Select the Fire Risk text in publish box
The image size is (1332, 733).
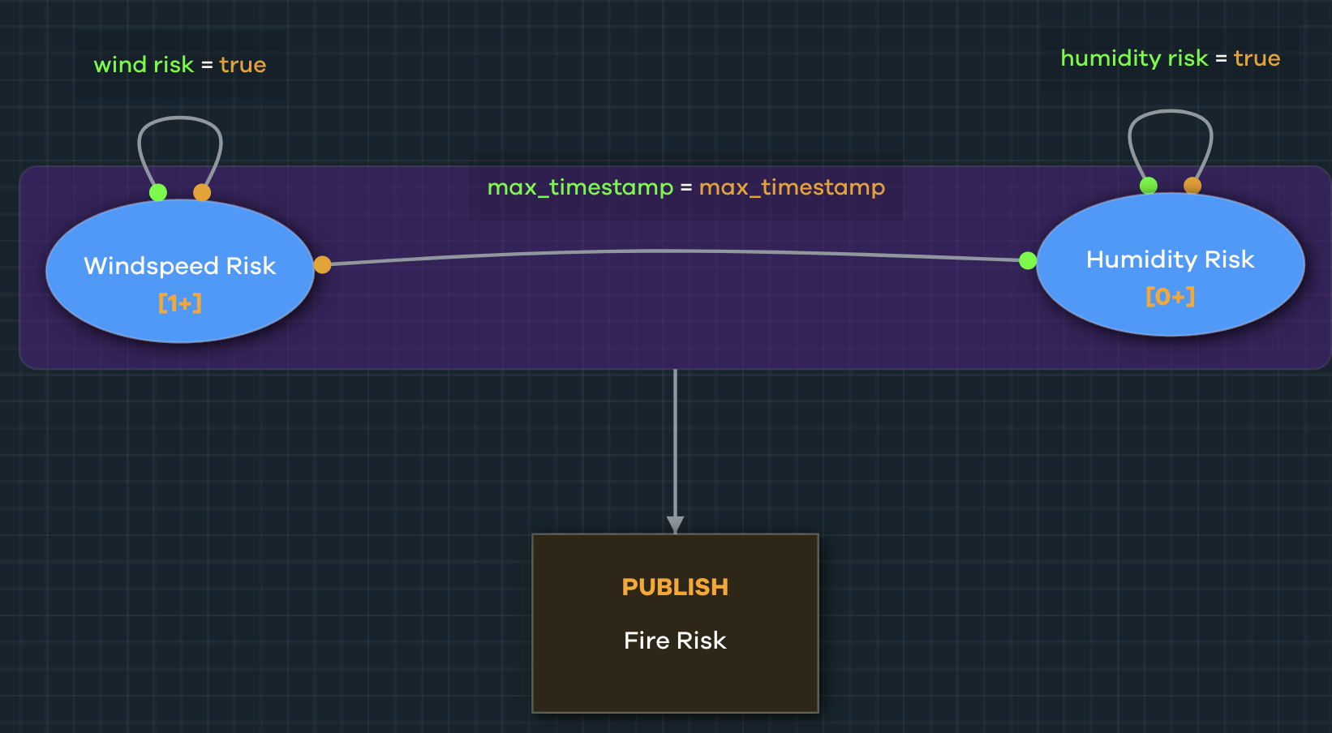click(x=675, y=641)
